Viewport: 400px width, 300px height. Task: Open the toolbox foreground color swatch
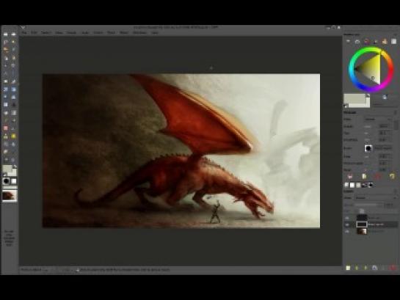[x=7, y=169]
